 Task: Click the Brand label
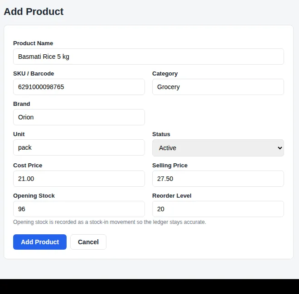(22, 104)
